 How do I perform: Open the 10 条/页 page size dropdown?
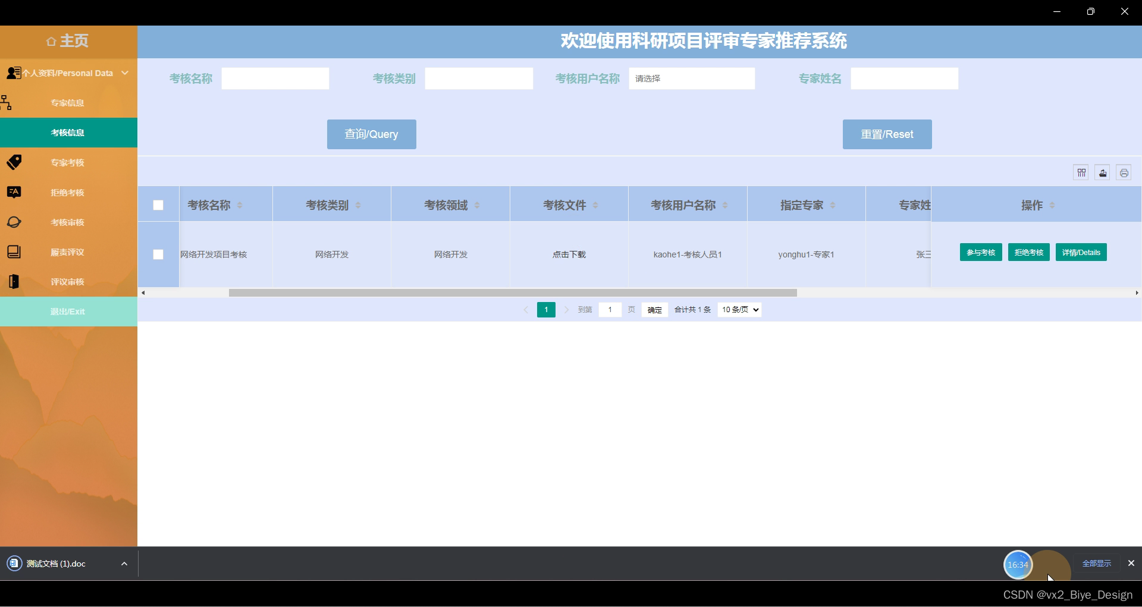tap(739, 310)
